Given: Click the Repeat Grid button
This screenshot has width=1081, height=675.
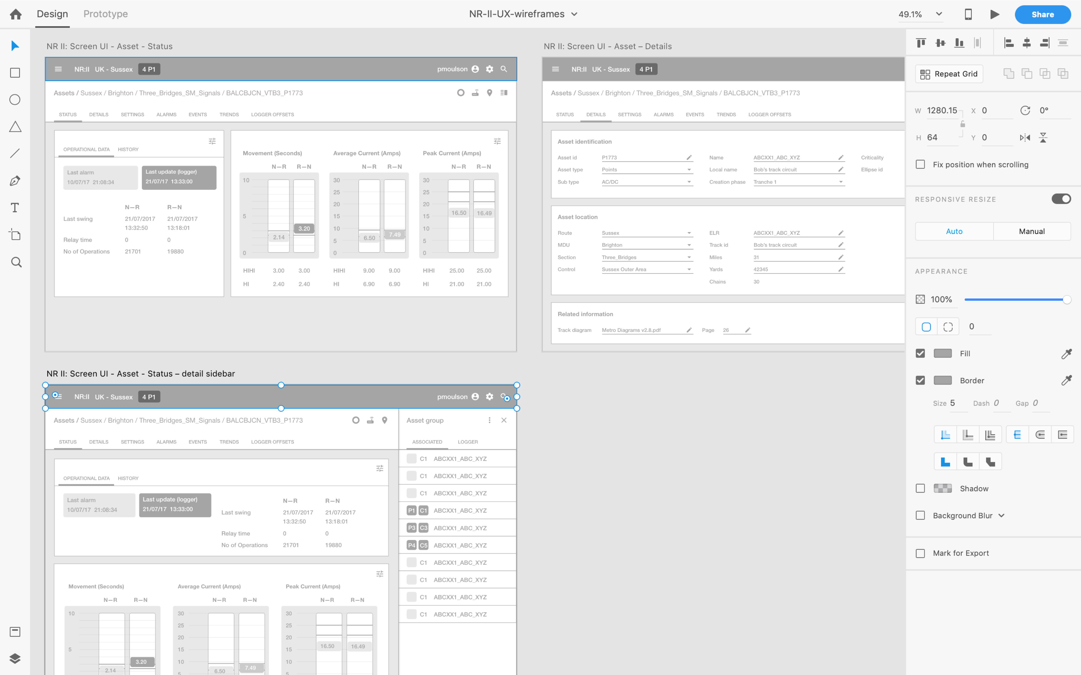Looking at the screenshot, I should click(x=949, y=74).
